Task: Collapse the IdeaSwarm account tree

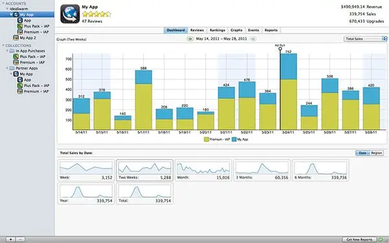Action: (7, 8)
